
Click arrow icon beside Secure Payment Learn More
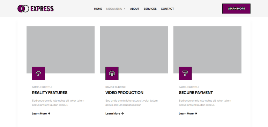pyautogui.click(x=196, y=113)
